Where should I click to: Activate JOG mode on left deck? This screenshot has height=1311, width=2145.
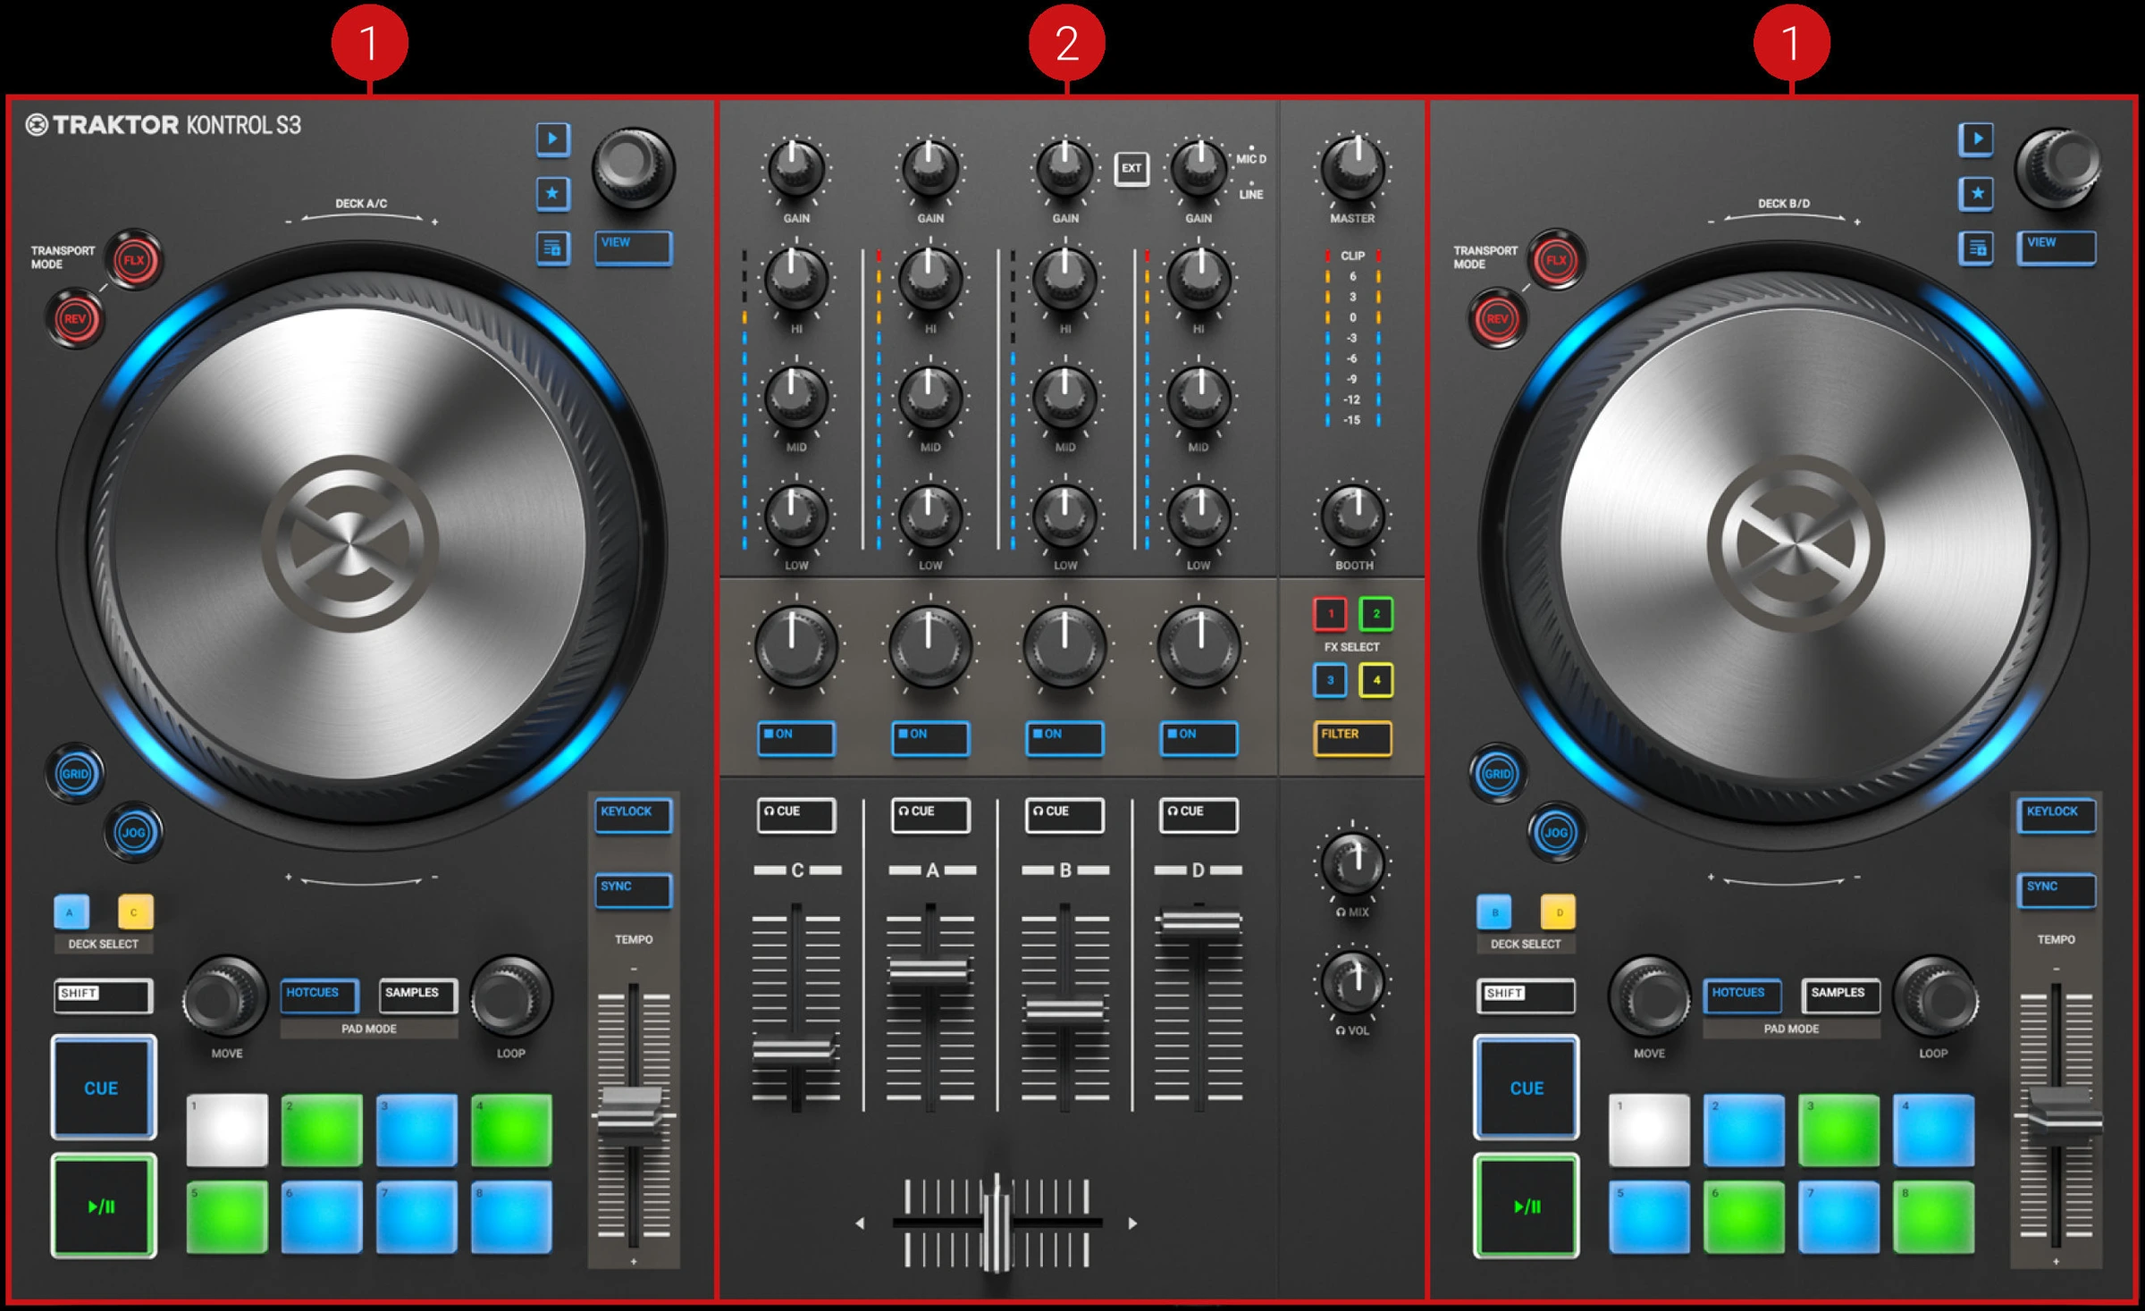coord(134,832)
